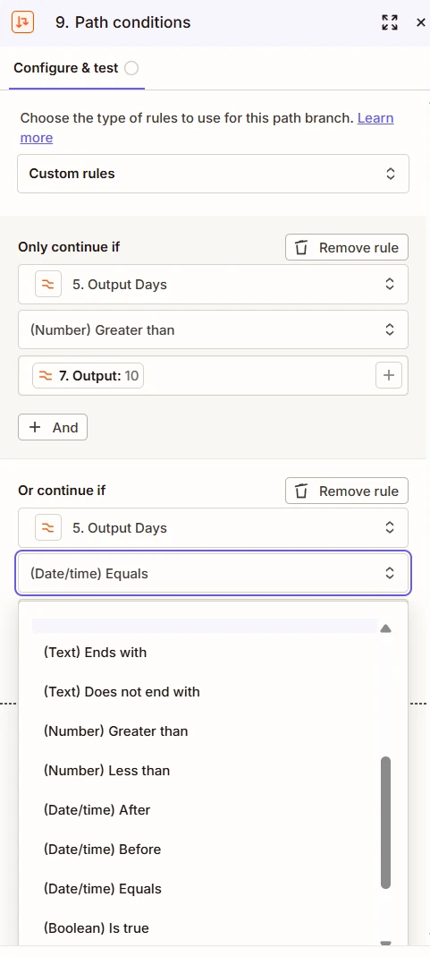
Task: Open the Custom rules dropdown
Action: click(213, 174)
